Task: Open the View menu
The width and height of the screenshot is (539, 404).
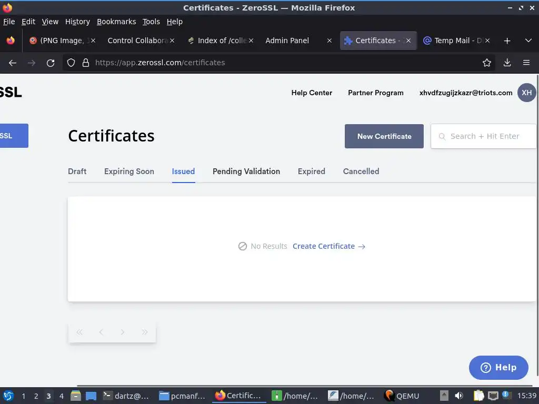Action: click(50, 22)
